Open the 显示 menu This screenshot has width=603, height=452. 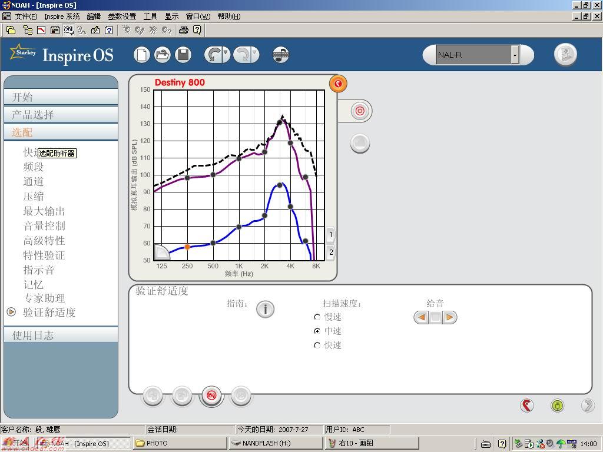click(x=171, y=16)
